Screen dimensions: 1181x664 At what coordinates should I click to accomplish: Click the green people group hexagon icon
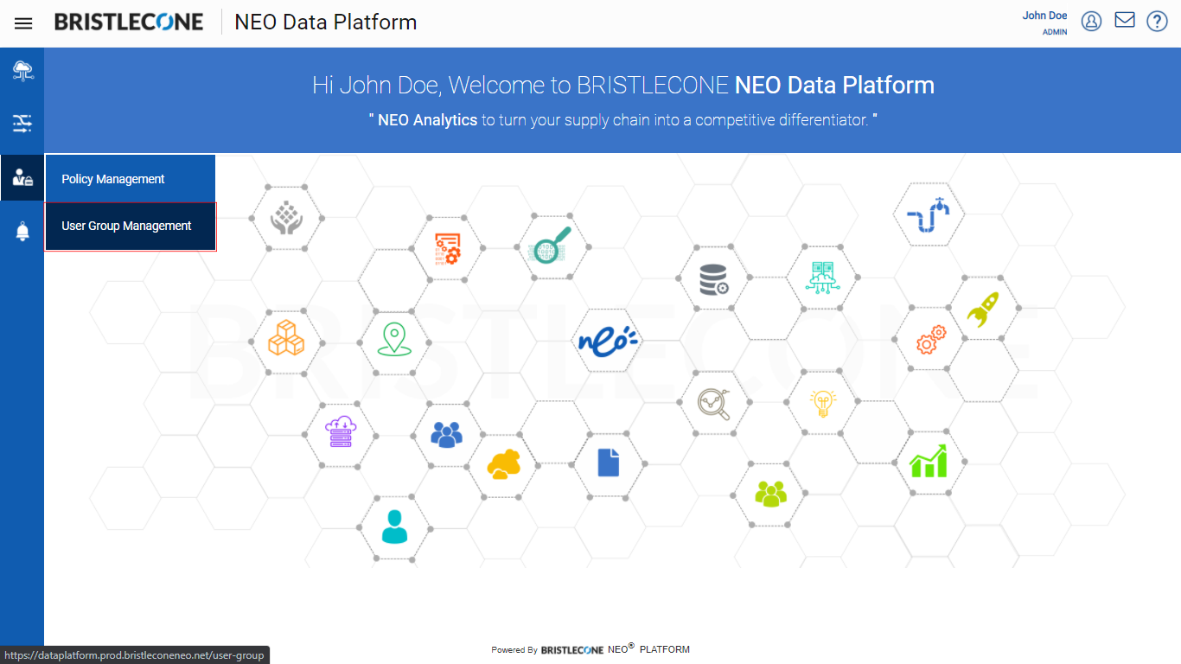tap(771, 494)
